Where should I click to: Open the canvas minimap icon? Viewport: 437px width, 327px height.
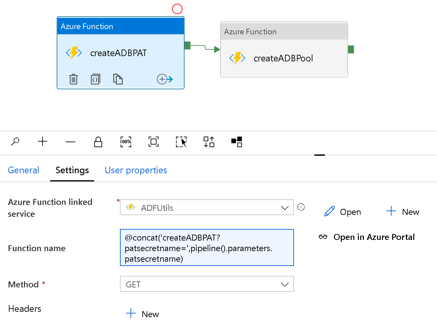point(236,142)
